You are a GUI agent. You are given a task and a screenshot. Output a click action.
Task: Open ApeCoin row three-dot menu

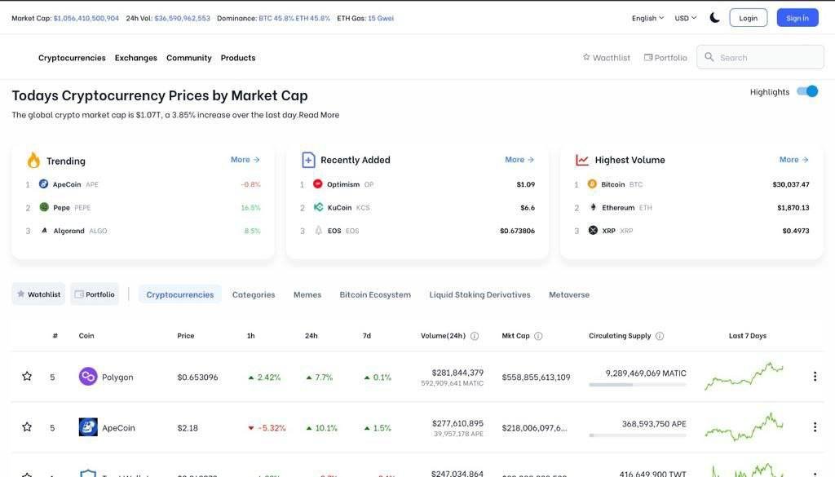[x=815, y=427]
